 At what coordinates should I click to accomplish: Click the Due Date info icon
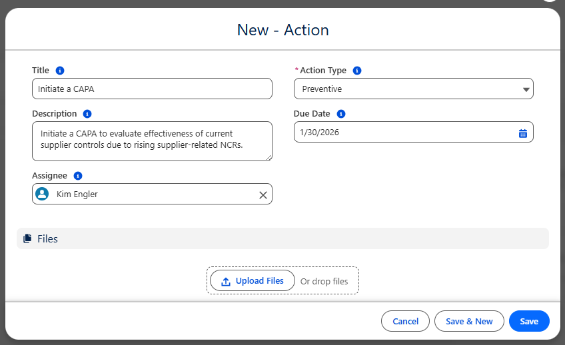(341, 114)
